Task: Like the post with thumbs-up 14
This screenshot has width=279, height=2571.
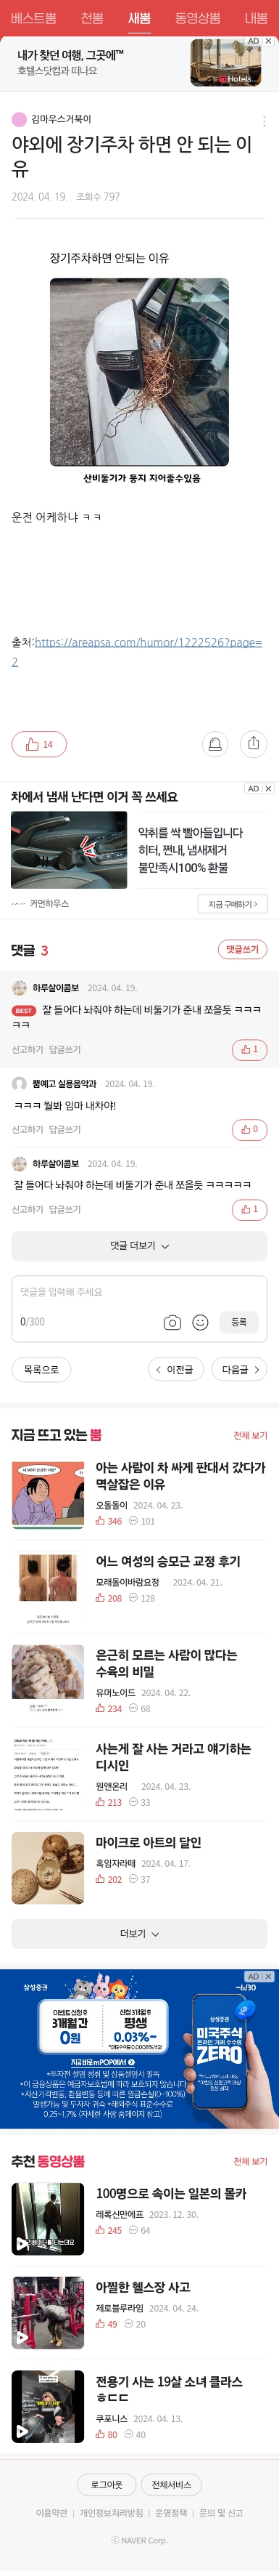Action: pos(39,743)
